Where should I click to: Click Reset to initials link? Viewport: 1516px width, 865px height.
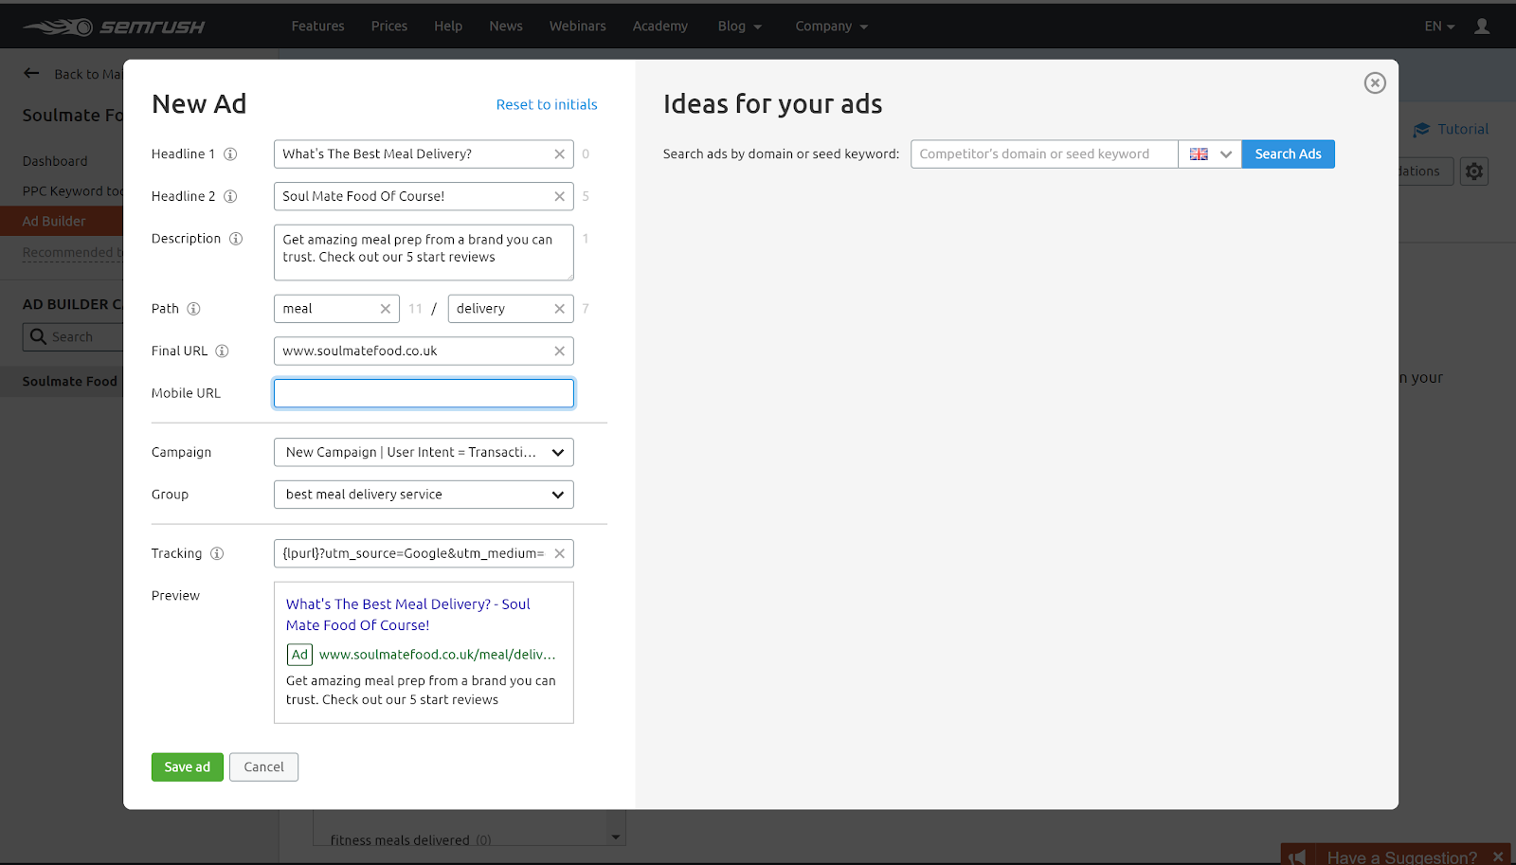pos(547,105)
